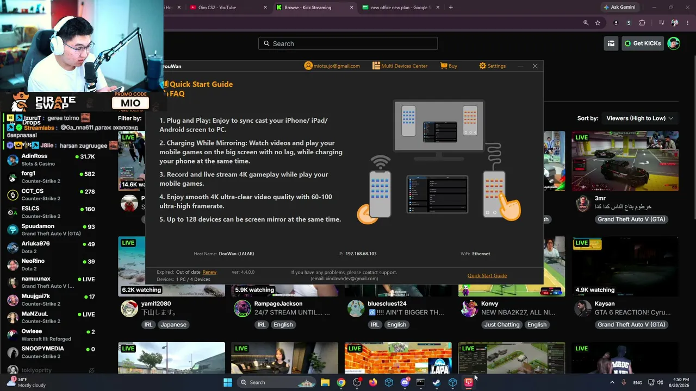
Task: Open RampageJackson streamer avatar
Action: 242,308
